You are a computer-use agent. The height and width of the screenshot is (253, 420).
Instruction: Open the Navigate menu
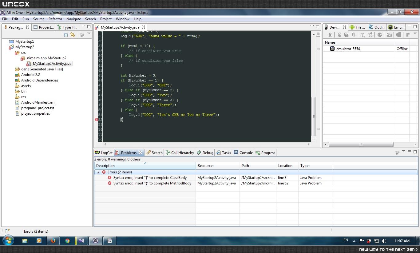tap(74, 19)
